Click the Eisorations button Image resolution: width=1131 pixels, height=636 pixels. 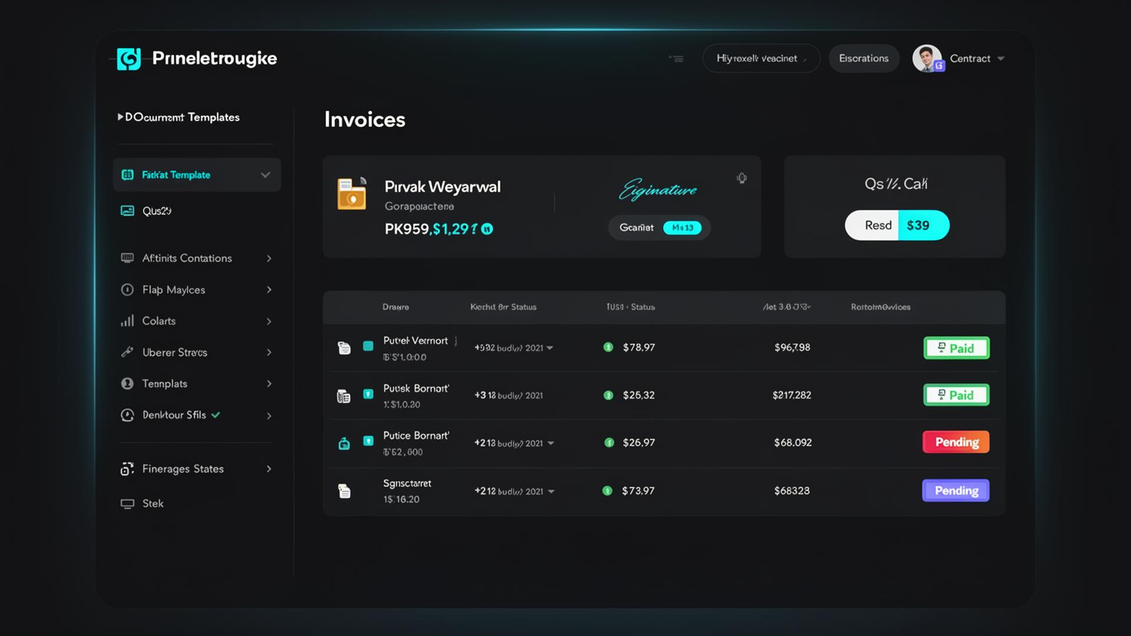(864, 58)
